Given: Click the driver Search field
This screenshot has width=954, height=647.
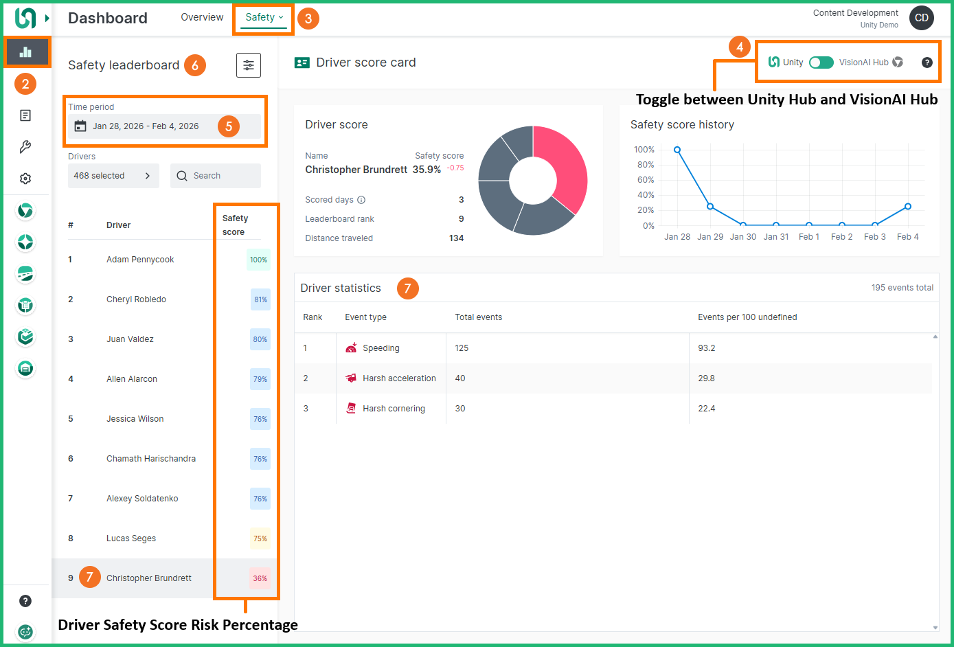Looking at the screenshot, I should pos(216,176).
